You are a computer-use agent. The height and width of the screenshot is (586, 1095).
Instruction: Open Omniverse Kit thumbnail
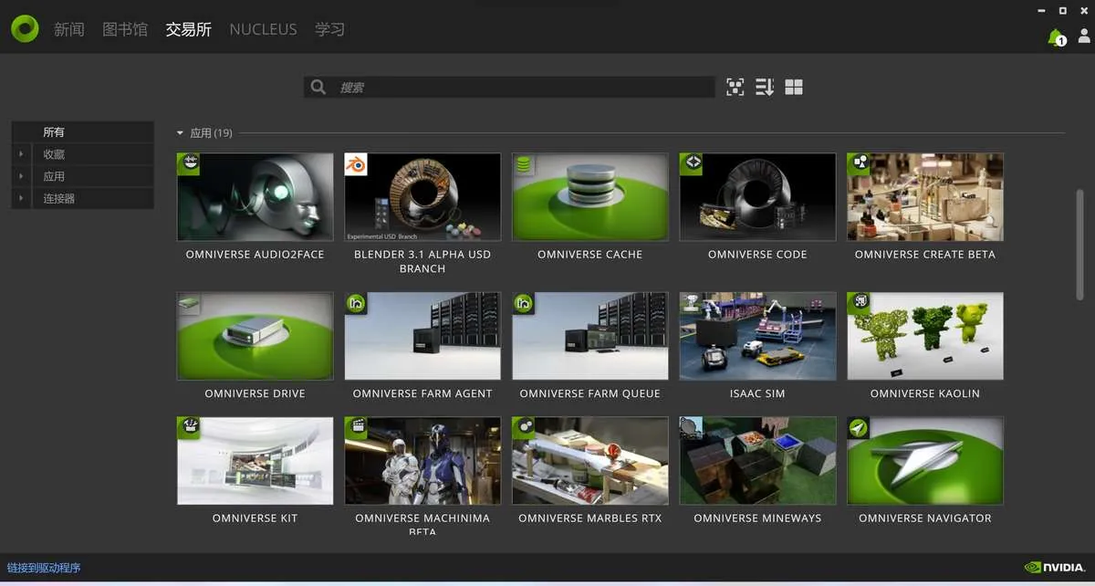[x=255, y=461]
